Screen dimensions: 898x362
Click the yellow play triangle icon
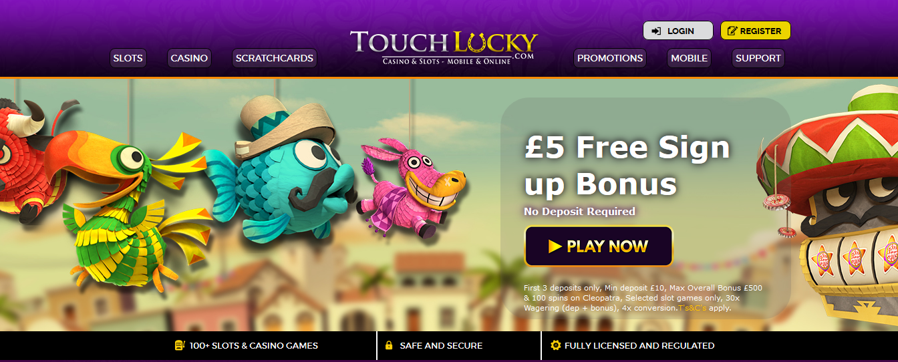tap(555, 246)
